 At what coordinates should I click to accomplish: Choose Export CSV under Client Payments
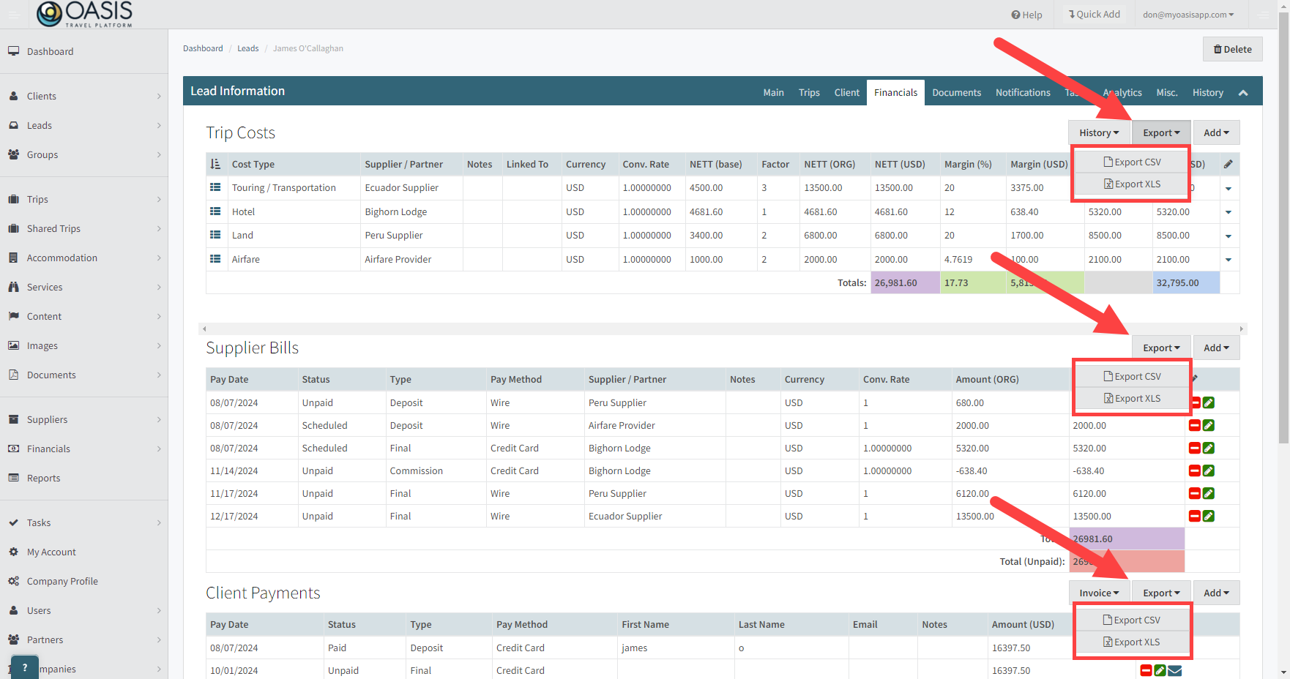[x=1131, y=620]
